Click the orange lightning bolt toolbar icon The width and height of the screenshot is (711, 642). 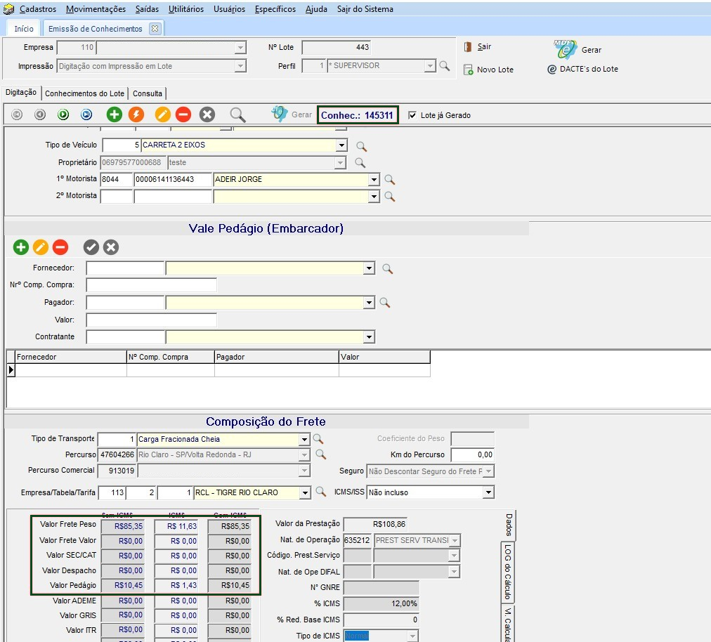pyautogui.click(x=136, y=114)
